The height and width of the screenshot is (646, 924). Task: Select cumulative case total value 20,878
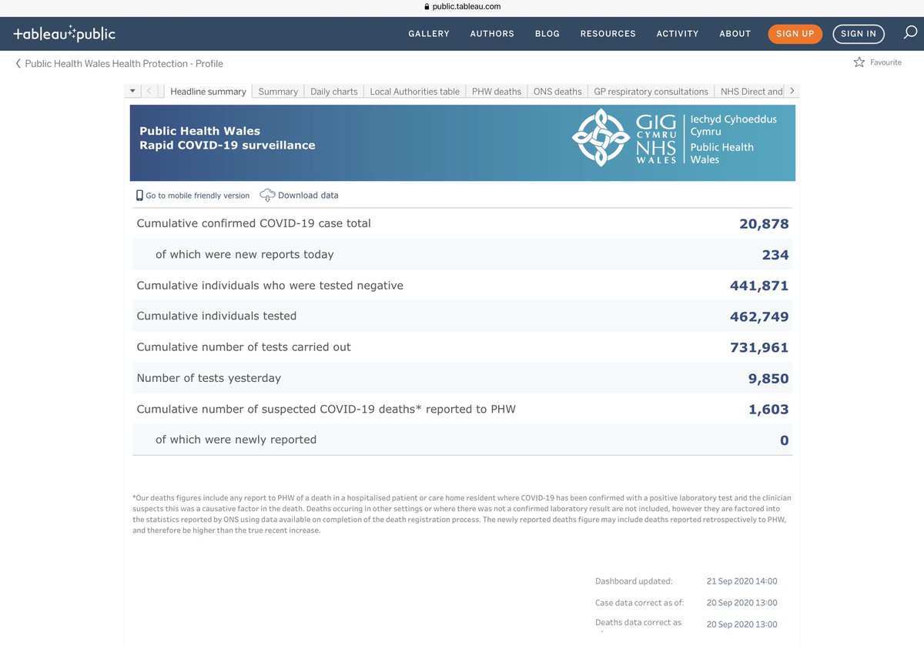[x=764, y=224]
